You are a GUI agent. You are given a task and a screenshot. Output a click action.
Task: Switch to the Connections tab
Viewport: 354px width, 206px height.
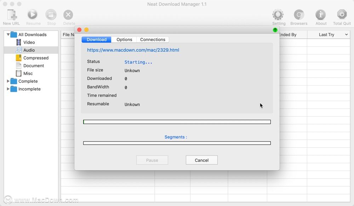[x=153, y=40]
